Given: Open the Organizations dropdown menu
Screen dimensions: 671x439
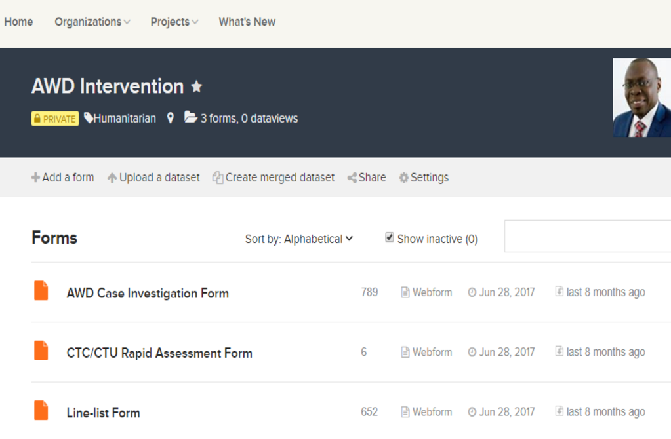Looking at the screenshot, I should [92, 22].
